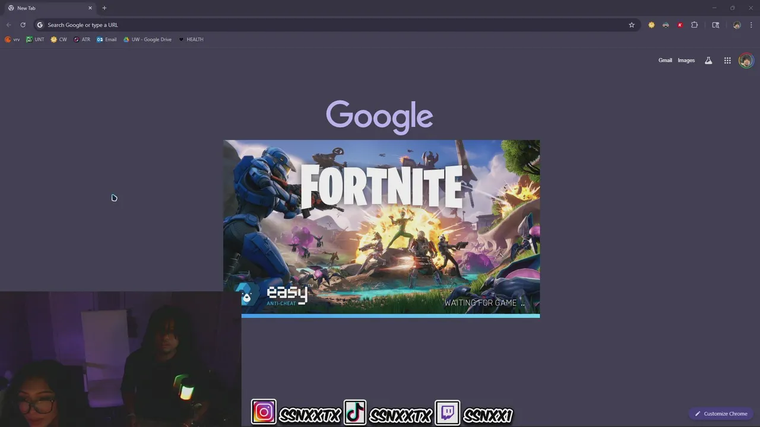This screenshot has height=427, width=760.
Task: Open the vrv bookmark
Action: pos(12,40)
